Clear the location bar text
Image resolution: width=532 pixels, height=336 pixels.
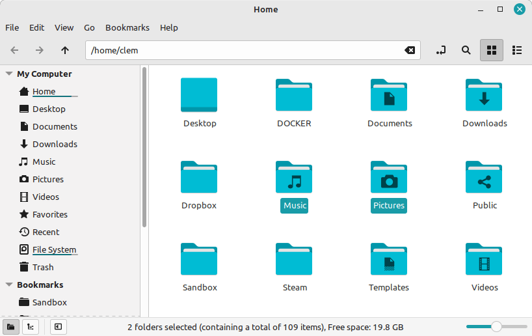coord(410,50)
